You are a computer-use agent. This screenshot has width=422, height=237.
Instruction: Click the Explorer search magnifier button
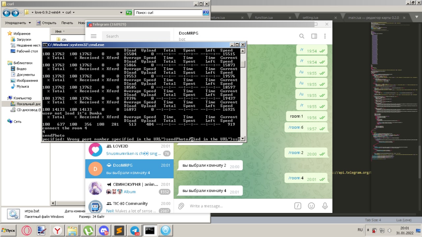205,13
